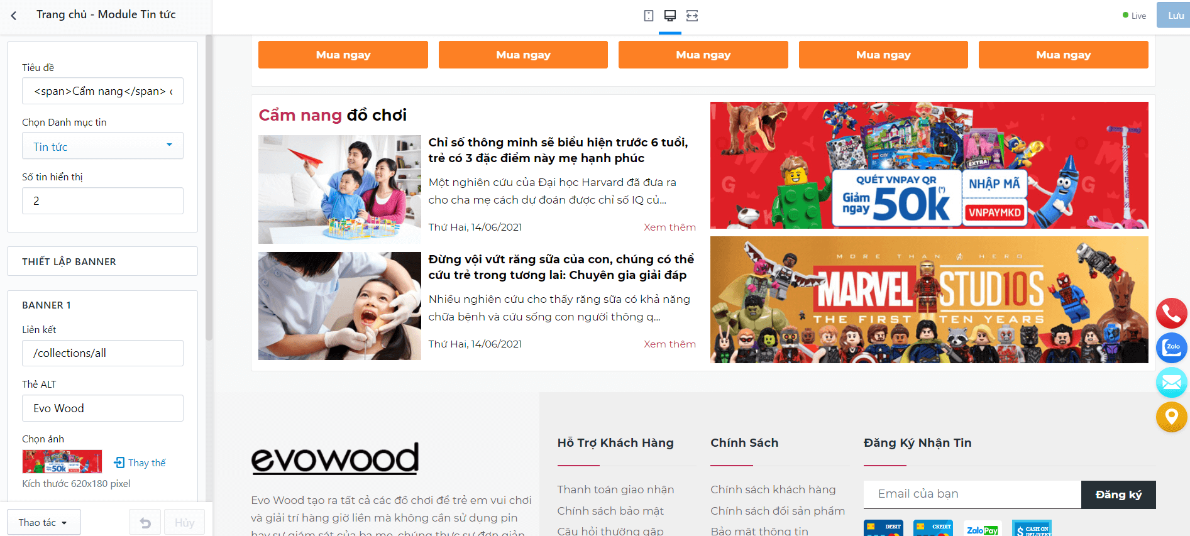Click the BANNER 1 section label
The image size is (1190, 536).
(x=47, y=305)
